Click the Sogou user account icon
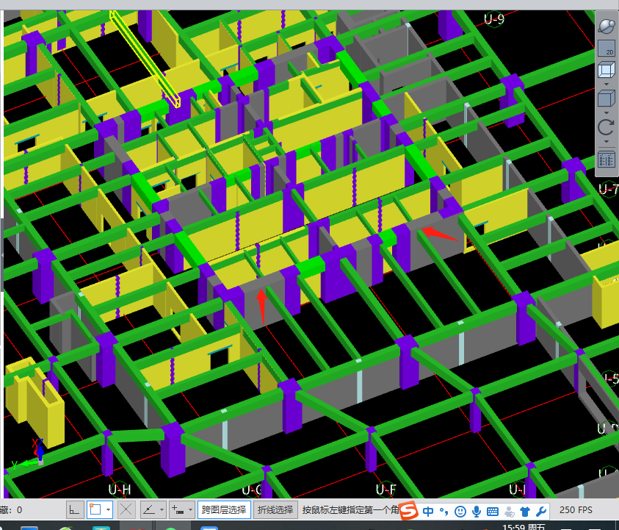 [x=510, y=512]
